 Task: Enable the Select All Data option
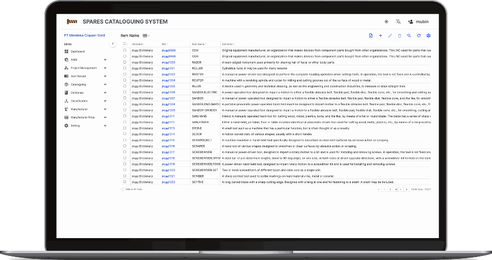(123, 189)
